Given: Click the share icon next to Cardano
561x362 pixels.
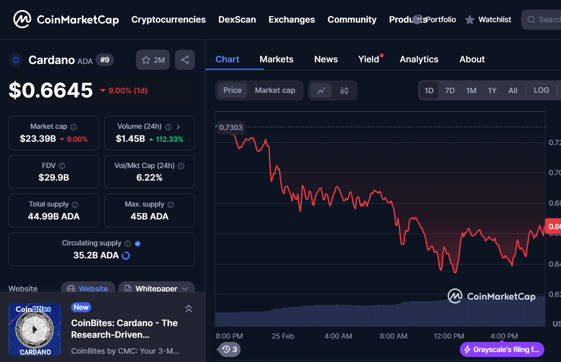Looking at the screenshot, I should (x=185, y=60).
